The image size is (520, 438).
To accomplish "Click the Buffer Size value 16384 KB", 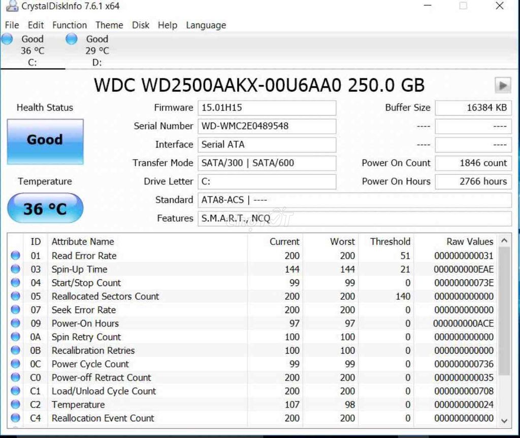I will pos(473,108).
